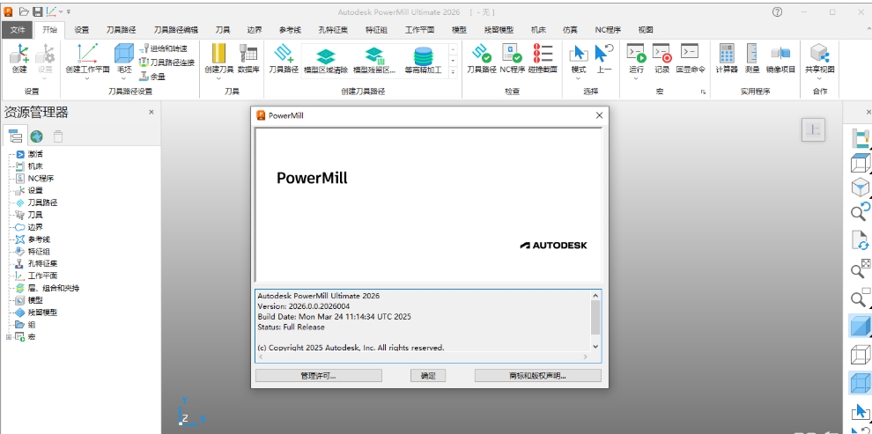872x434 pixels.
Task: Click the 碰撞截面 check icon
Action: (543, 58)
